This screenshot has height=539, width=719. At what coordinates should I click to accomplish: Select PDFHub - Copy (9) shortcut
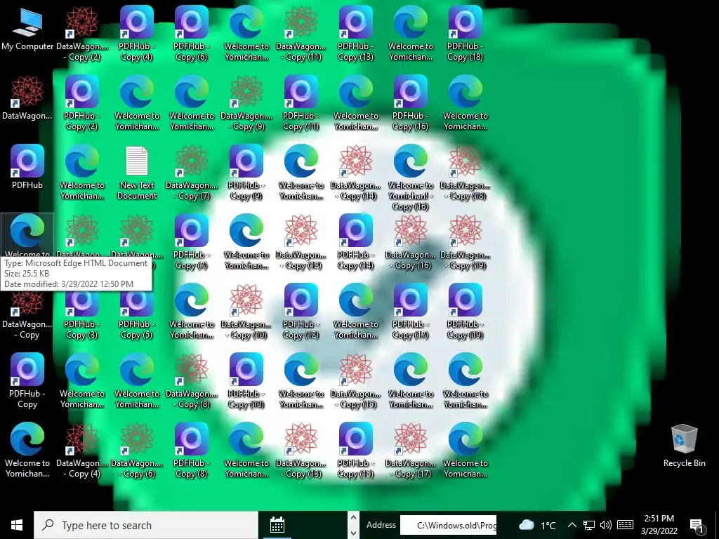pos(246,173)
